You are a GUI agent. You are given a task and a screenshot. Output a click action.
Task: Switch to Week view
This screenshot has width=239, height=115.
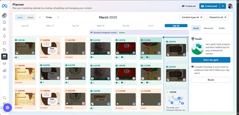click(20, 17)
